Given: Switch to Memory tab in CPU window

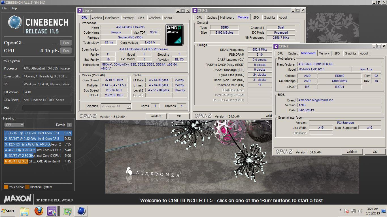Looking at the screenshot, I should click(x=128, y=18).
